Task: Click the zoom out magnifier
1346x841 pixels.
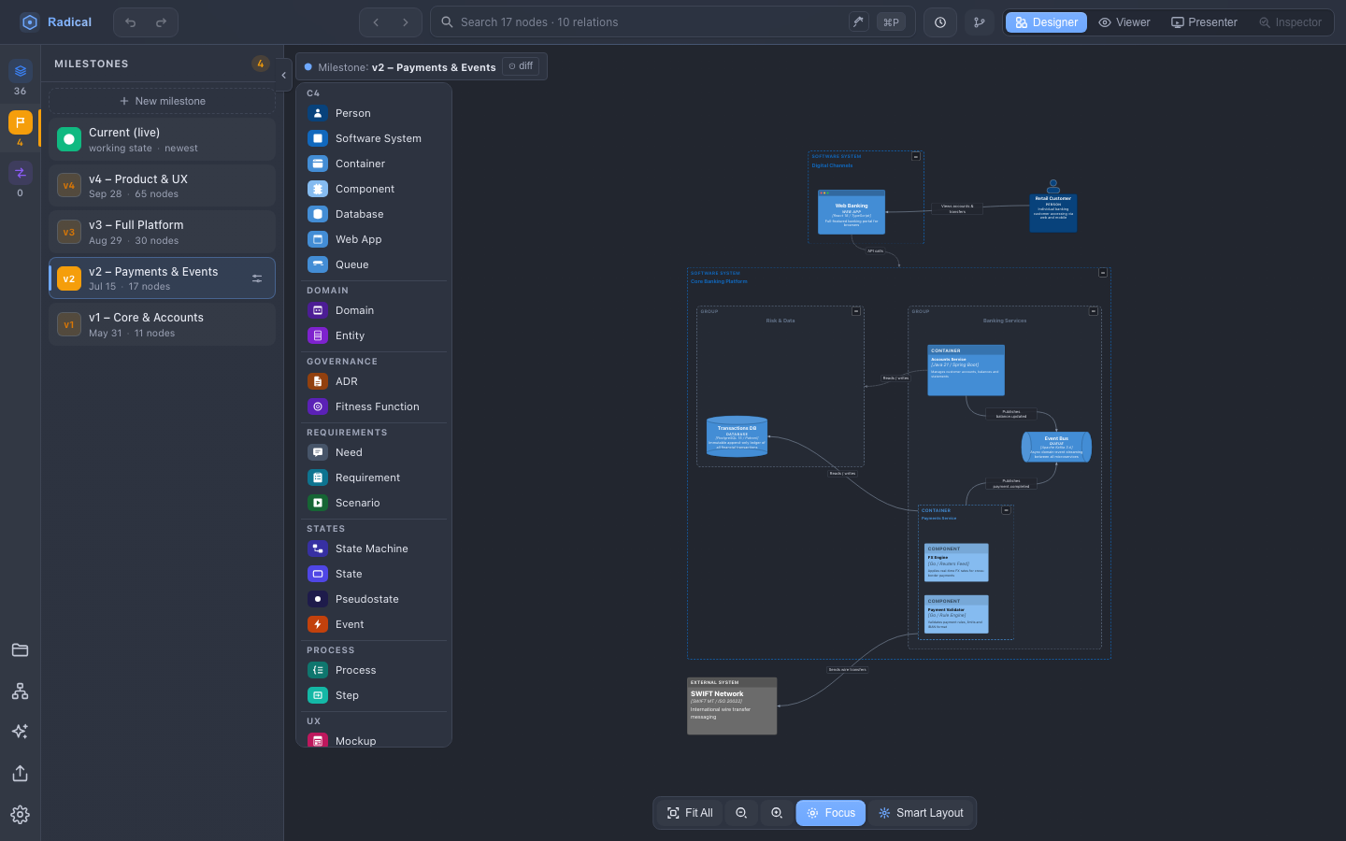Action: tap(741, 813)
